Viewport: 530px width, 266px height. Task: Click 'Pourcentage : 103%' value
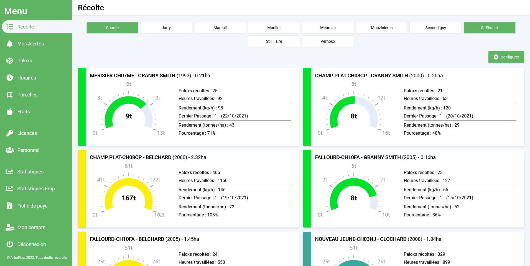[198, 215]
